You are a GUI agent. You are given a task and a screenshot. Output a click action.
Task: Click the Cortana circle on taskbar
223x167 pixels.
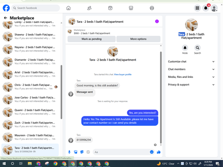click(12, 163)
